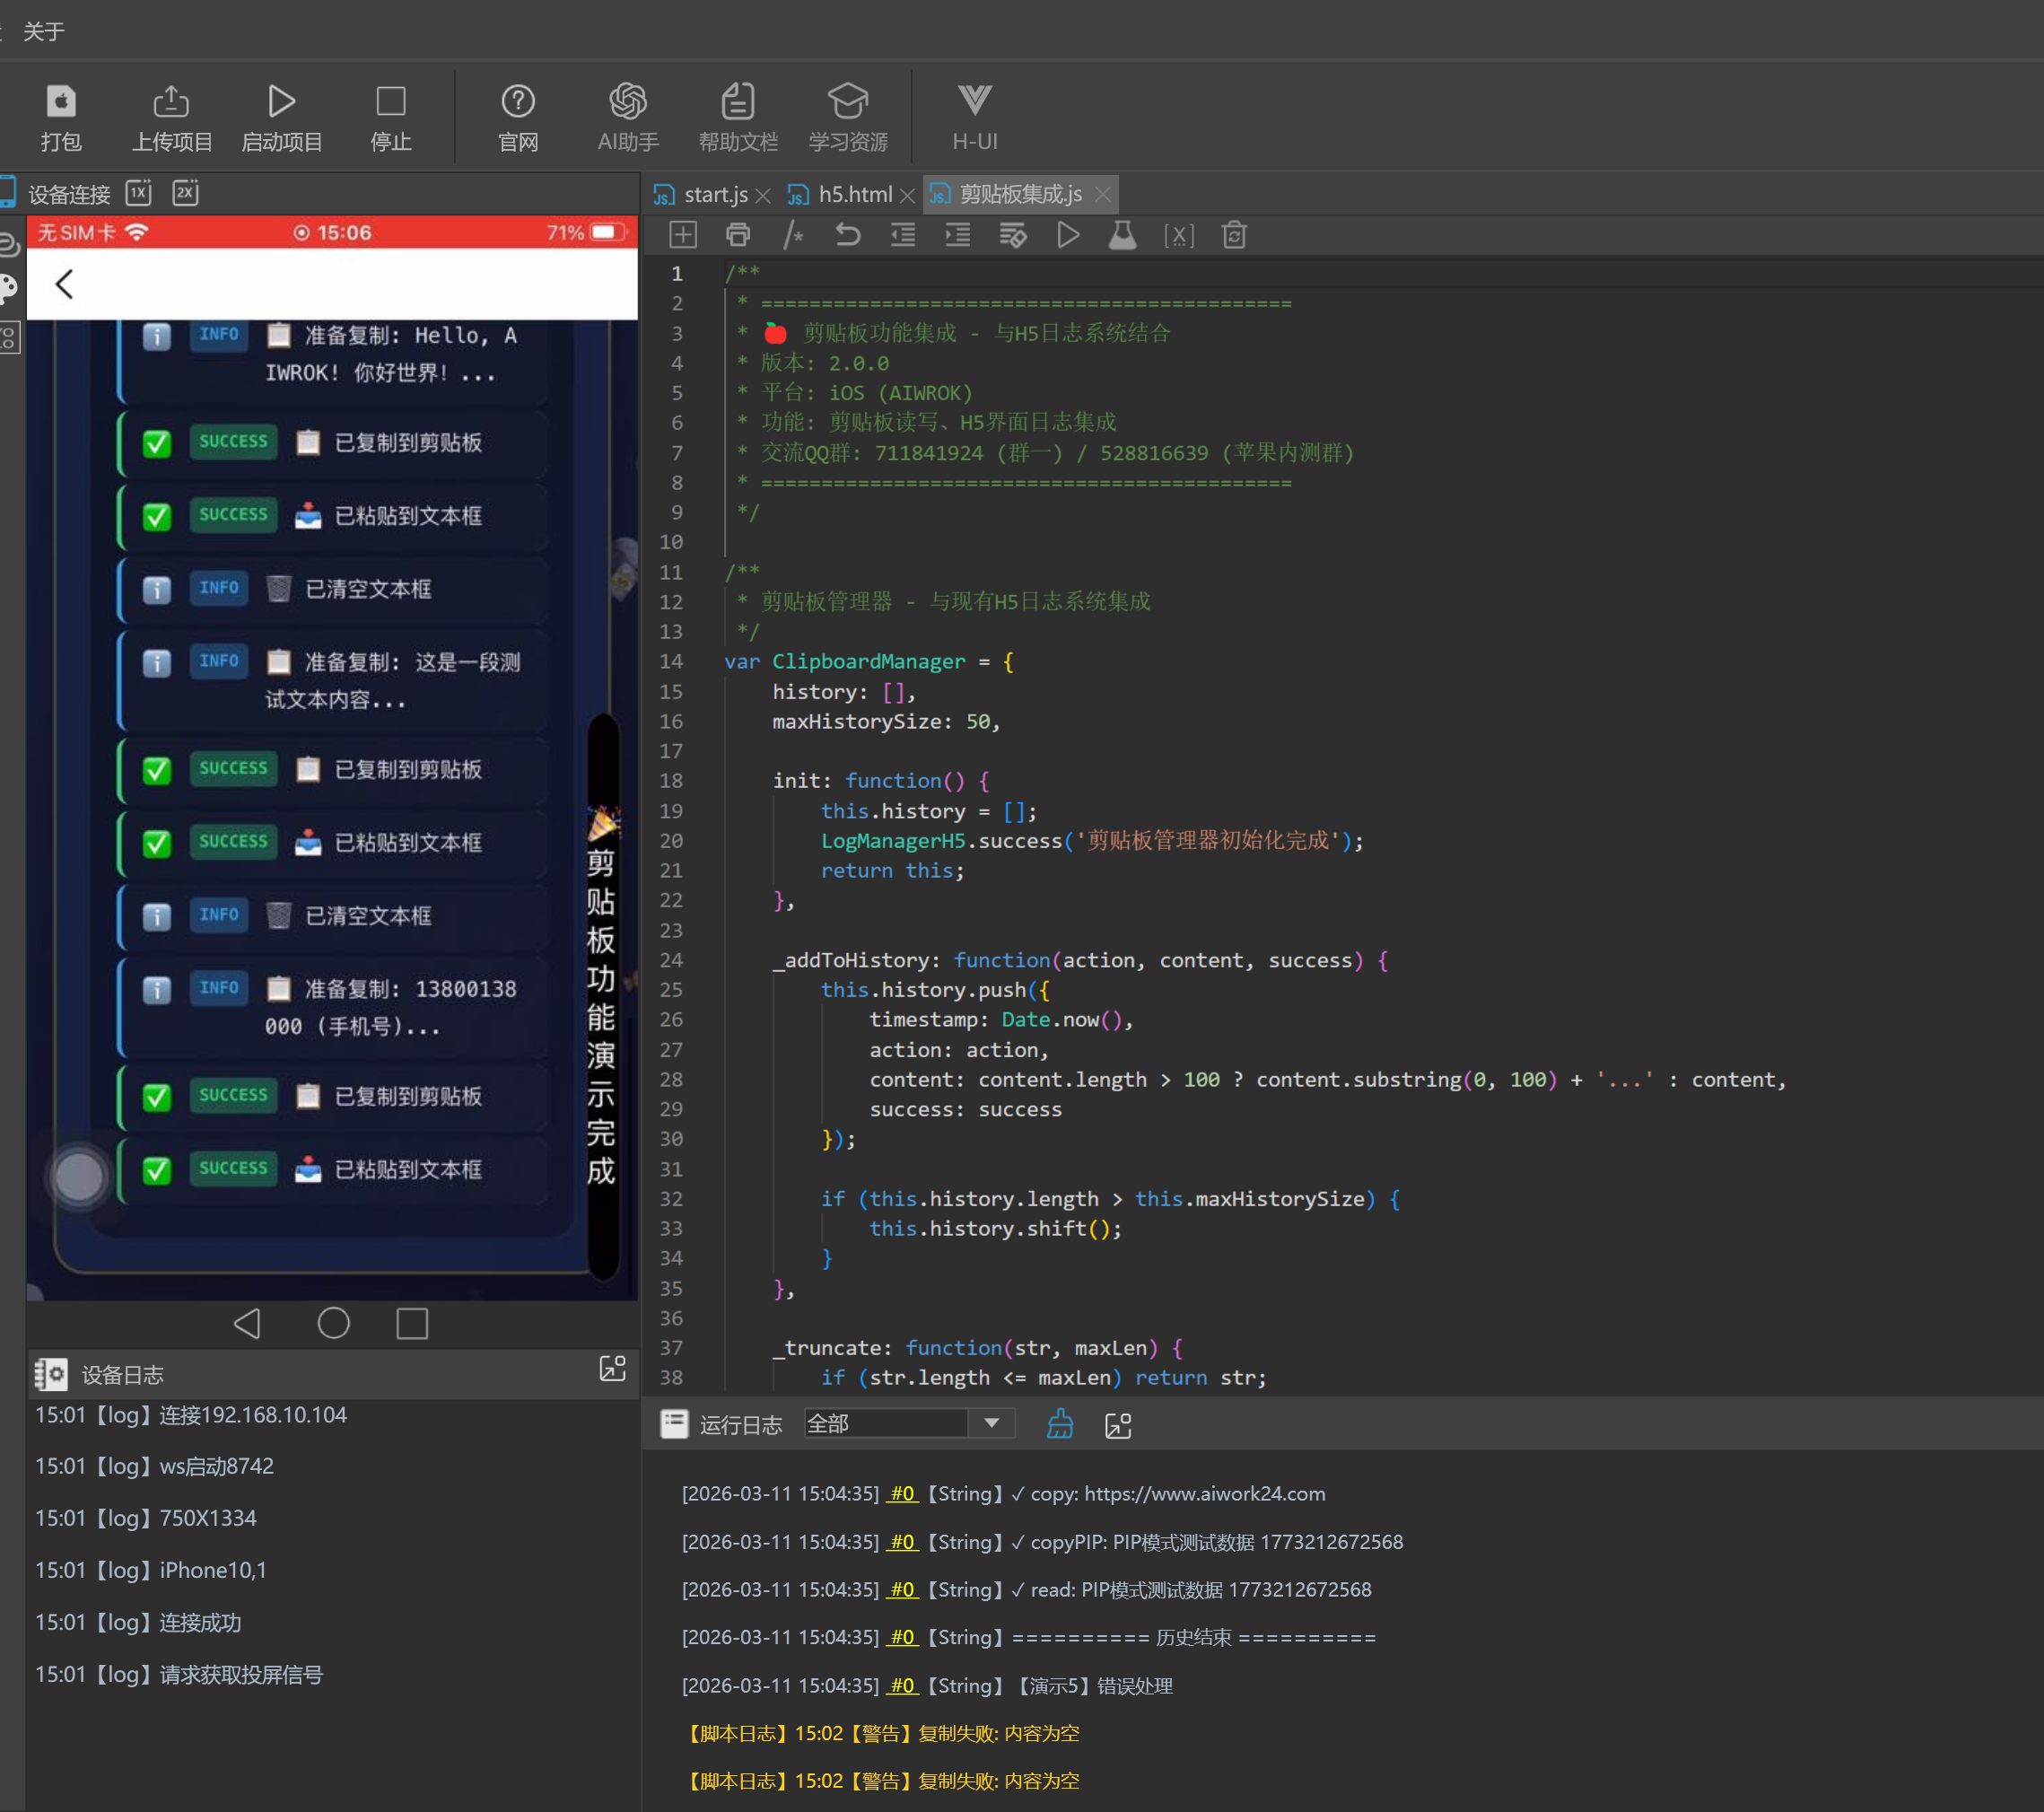
Task: Switch to the h5.html tab
Action: (854, 194)
